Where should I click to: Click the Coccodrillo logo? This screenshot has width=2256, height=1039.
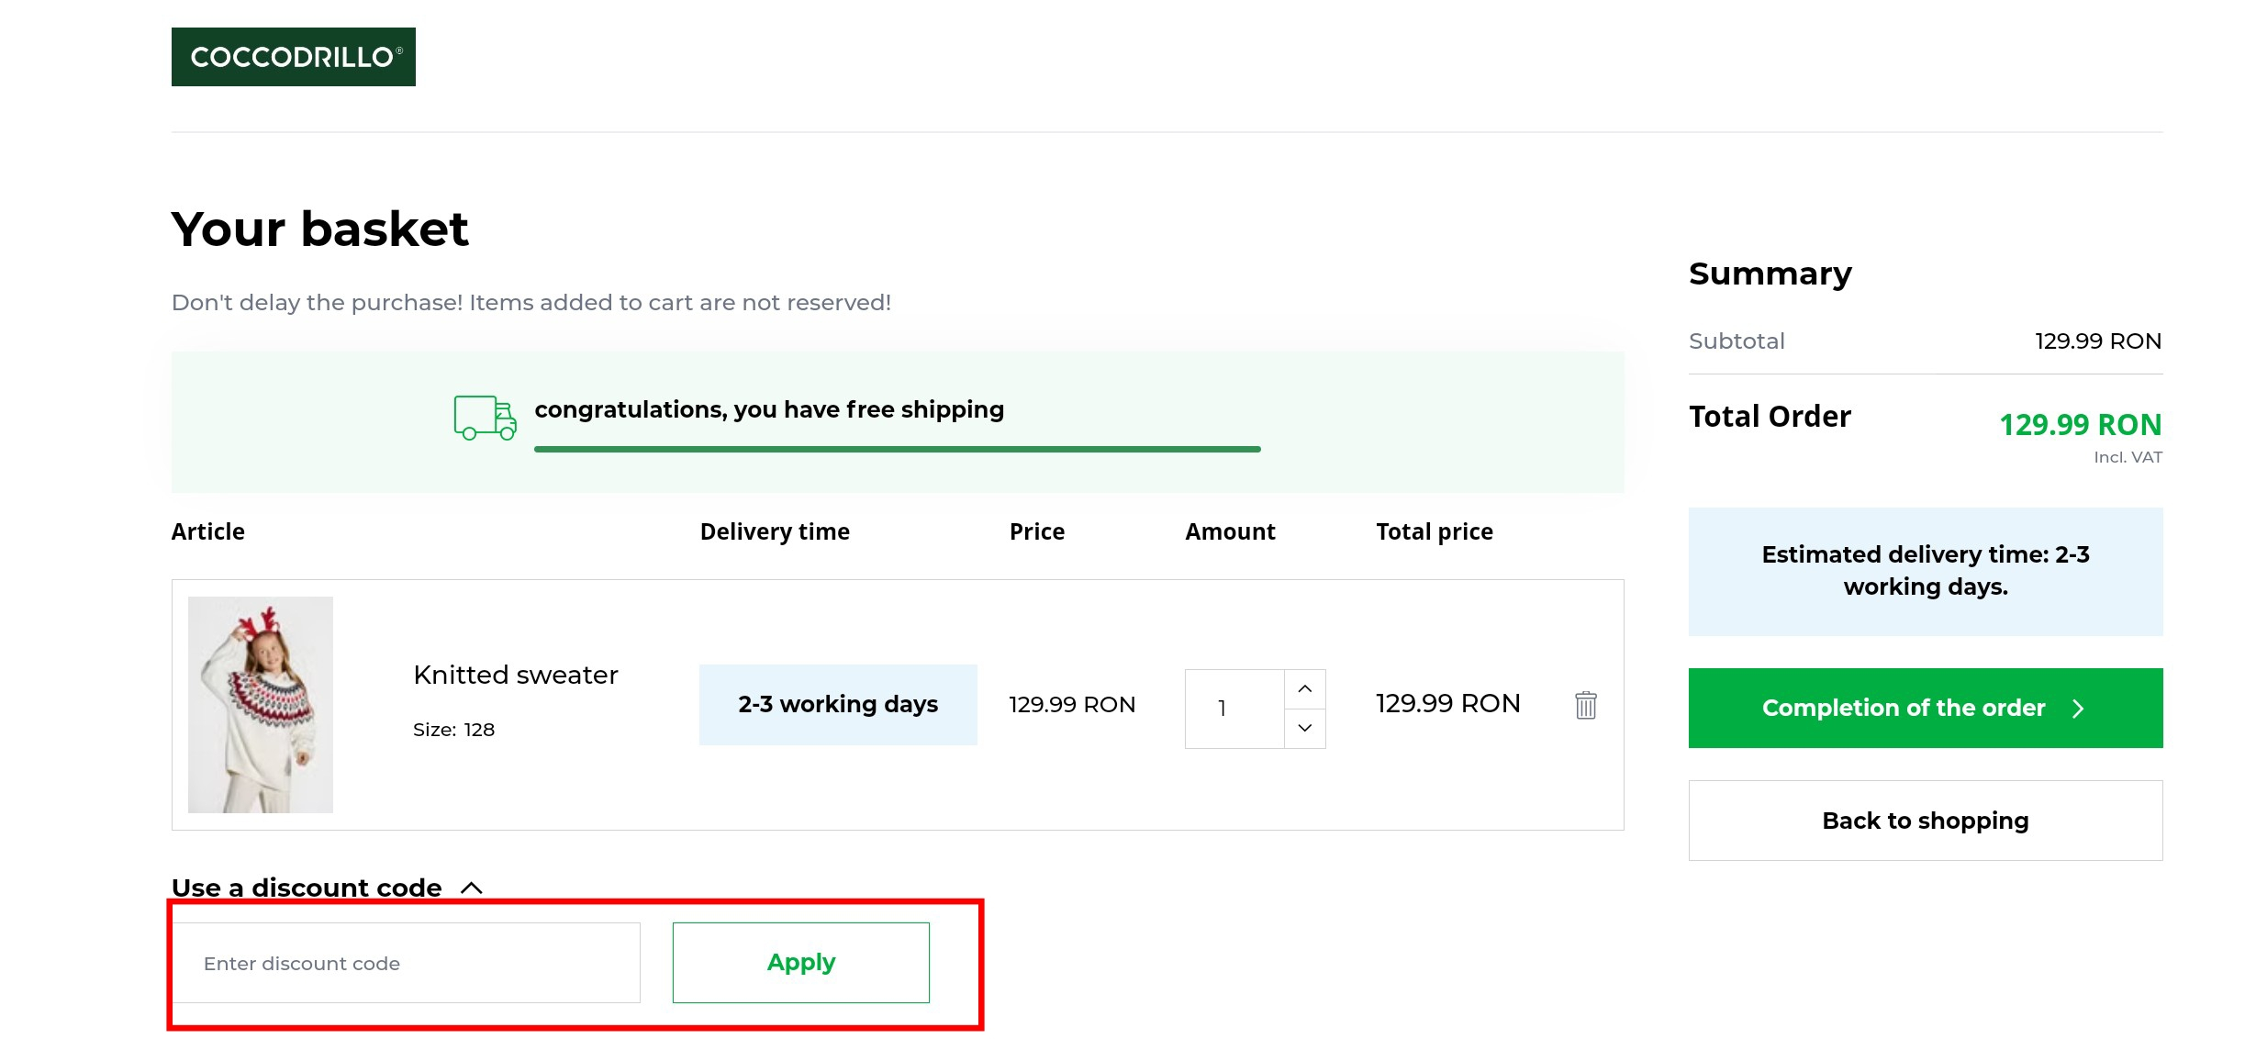293,57
